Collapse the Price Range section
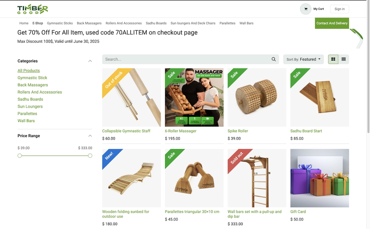This screenshot has height=229, width=370. point(90,136)
